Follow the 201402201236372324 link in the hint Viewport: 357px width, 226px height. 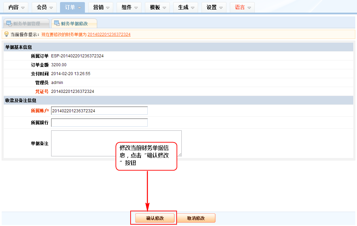point(109,34)
